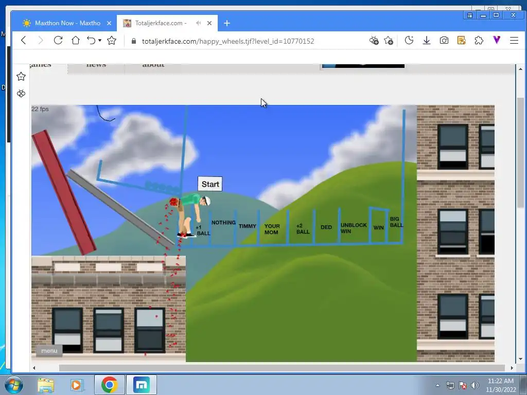The height and width of the screenshot is (395, 527).
Task: Show hidden system tray icons arrow
Action: point(437,385)
